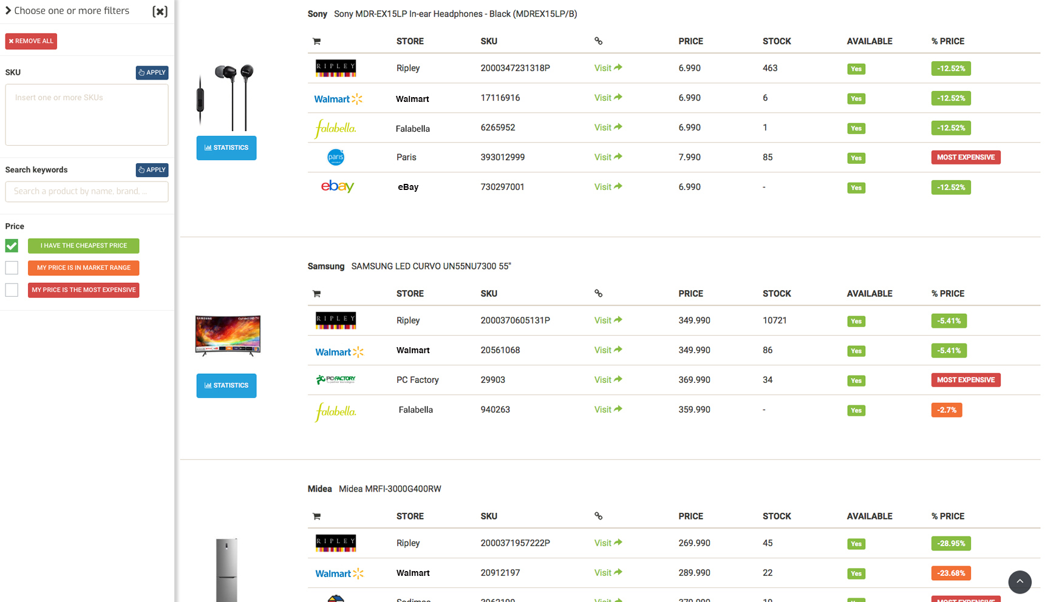This screenshot has width=1045, height=602.
Task: Apply the SKU filter
Action: pyautogui.click(x=152, y=73)
